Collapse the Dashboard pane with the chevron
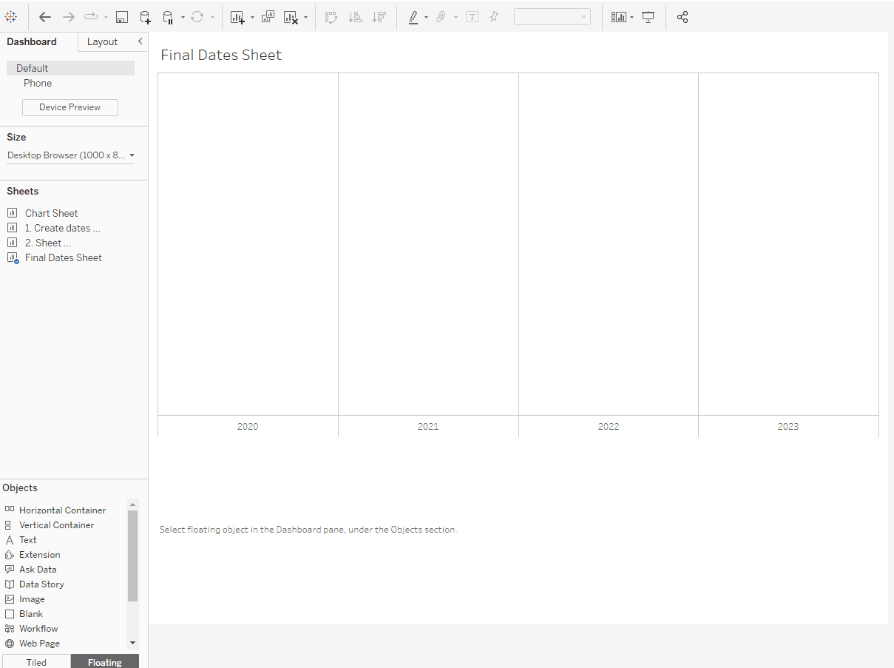The image size is (894, 668). coord(139,42)
